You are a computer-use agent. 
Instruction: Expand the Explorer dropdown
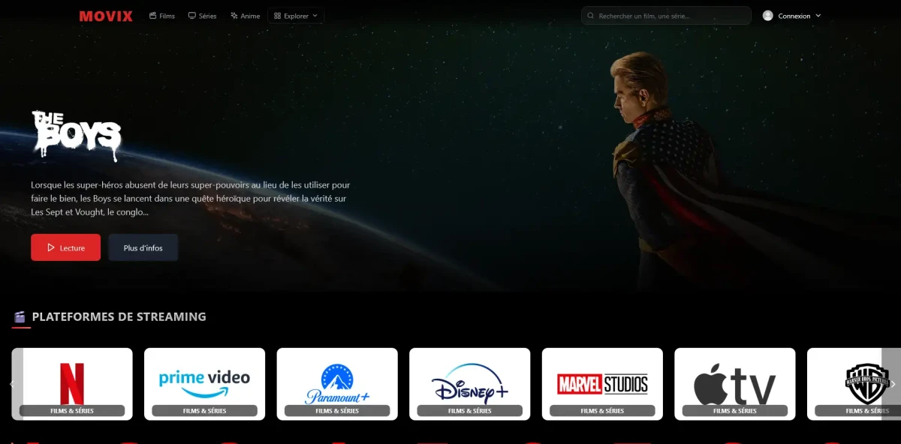coord(296,16)
